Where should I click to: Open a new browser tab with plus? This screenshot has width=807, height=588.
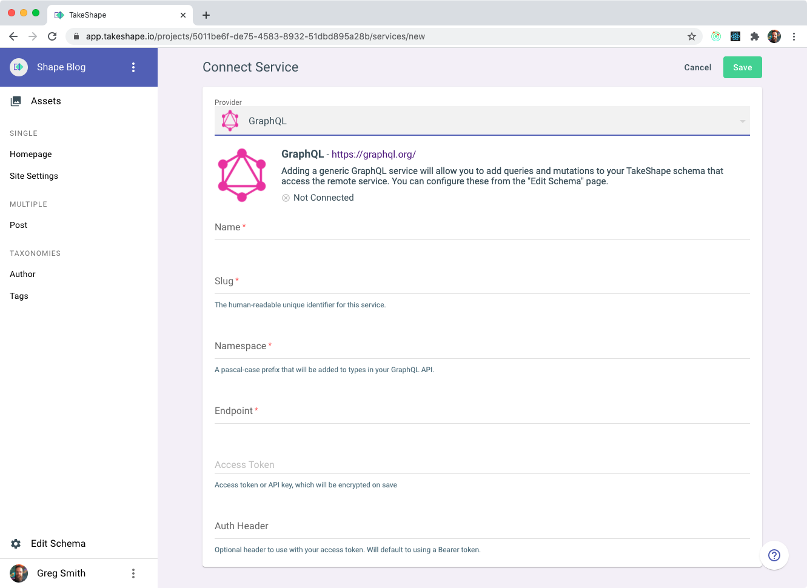pos(206,15)
